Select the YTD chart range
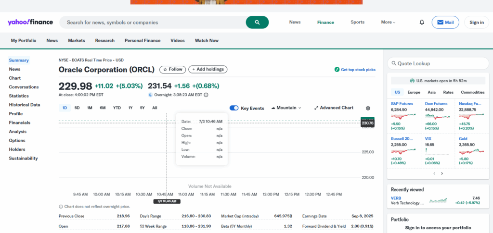493x233 pixels. [x=117, y=108]
